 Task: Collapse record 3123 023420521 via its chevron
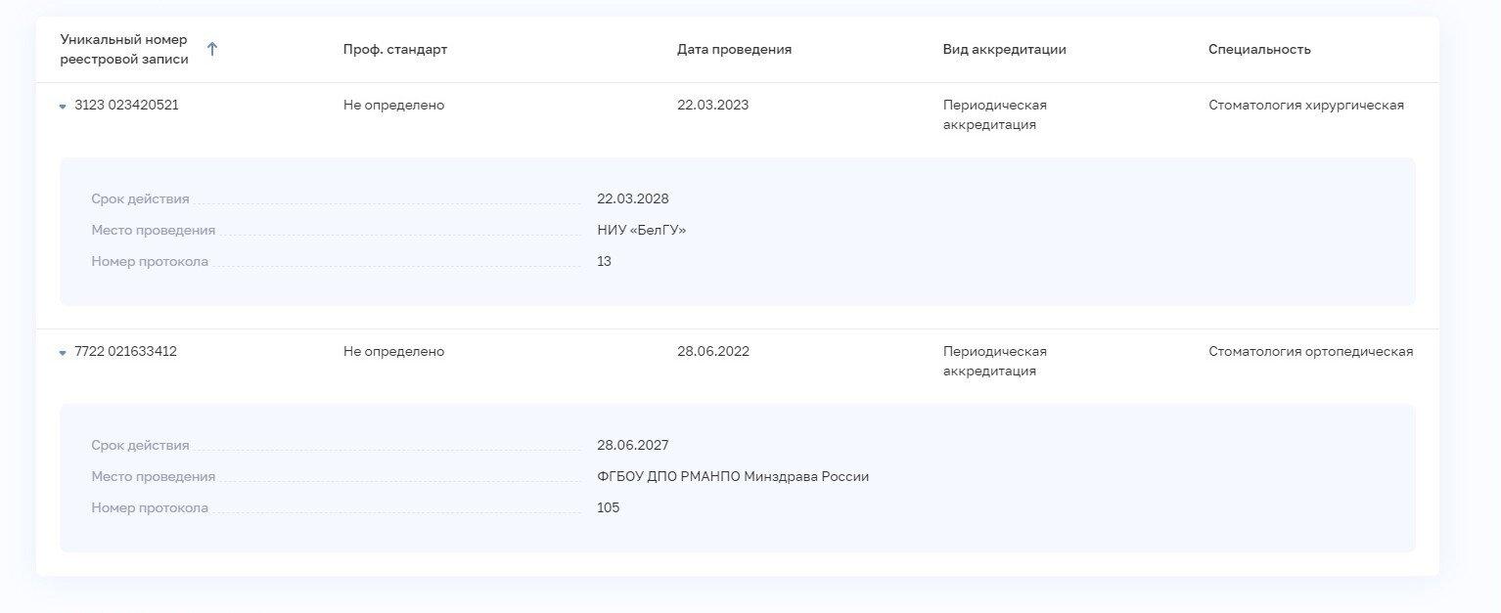(x=63, y=106)
